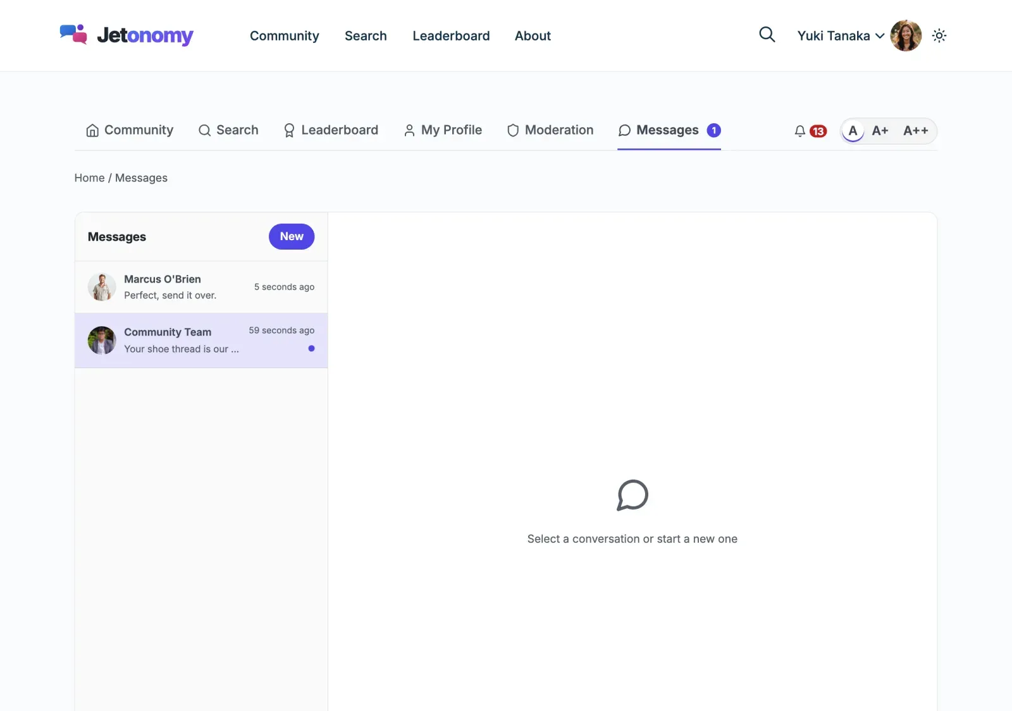Click the speech bubble icon in empty pane
The height and width of the screenshot is (711, 1012).
632,495
